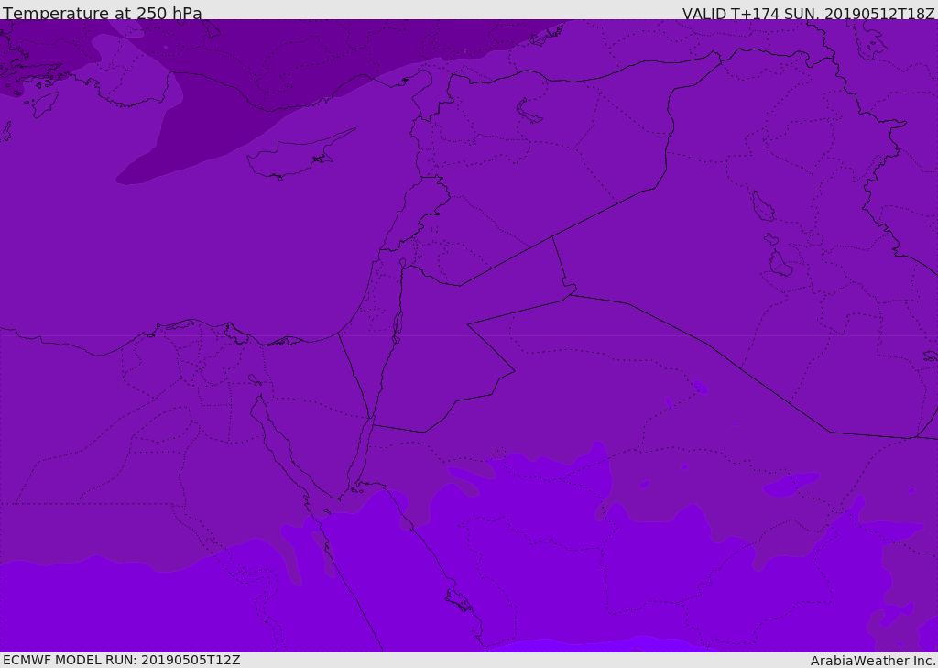Click the 'Temperature at 250 hPa' title text

(103, 13)
